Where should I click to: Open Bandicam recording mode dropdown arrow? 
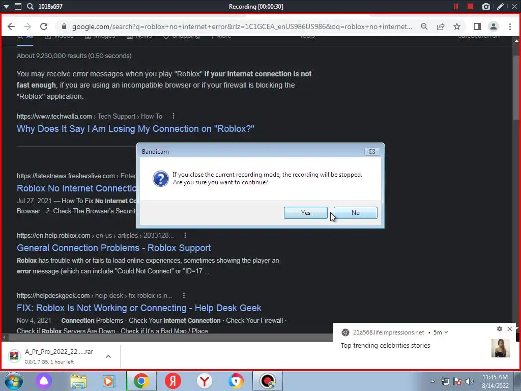click(x=6, y=6)
